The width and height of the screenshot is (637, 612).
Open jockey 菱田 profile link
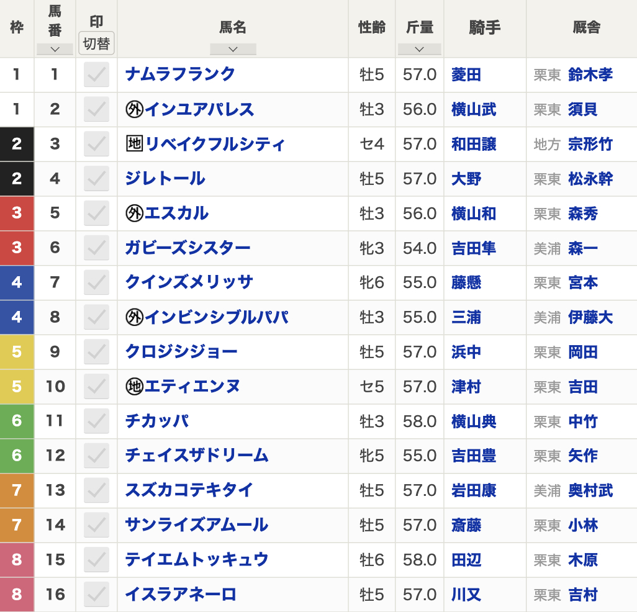coord(466,74)
